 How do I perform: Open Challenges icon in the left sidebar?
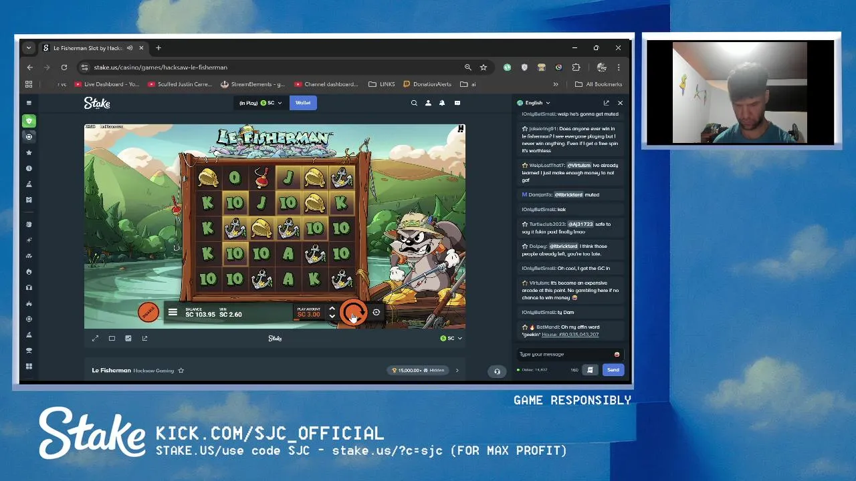click(x=29, y=184)
